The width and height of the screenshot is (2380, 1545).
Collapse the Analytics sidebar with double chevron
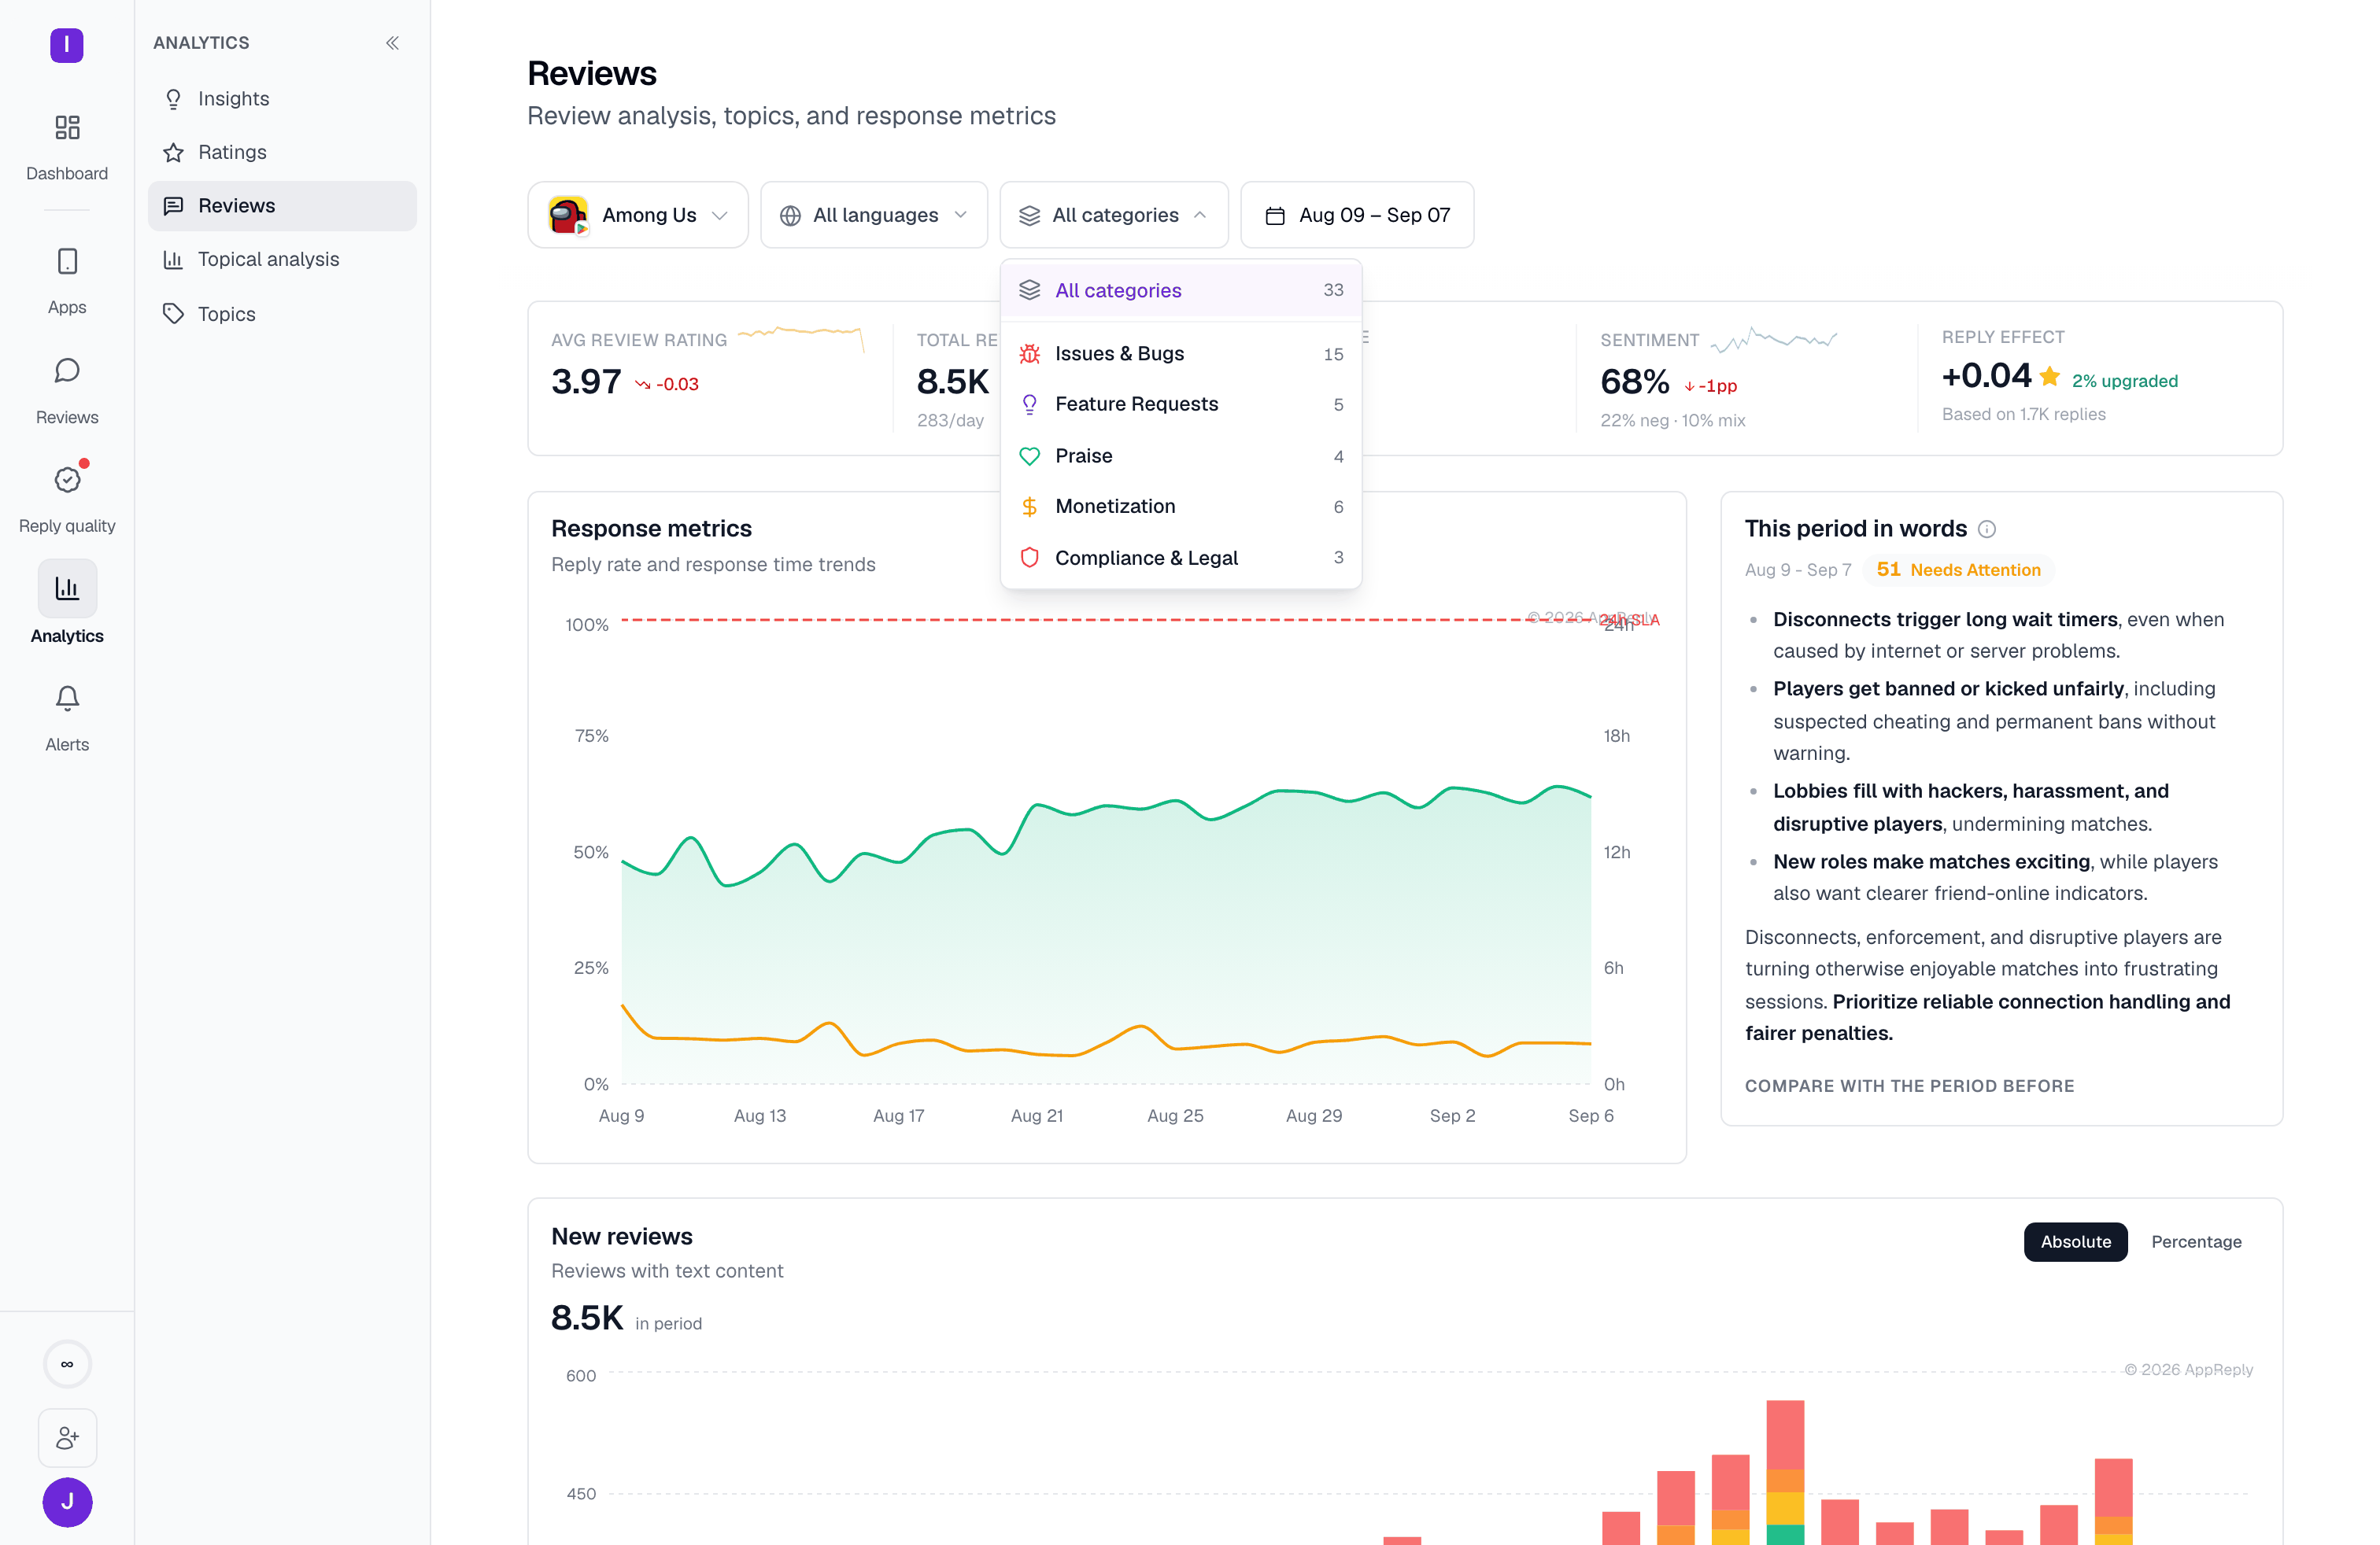tap(392, 43)
